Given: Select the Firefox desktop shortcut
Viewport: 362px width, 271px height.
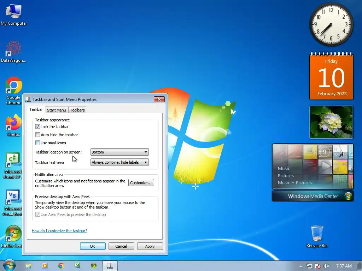Looking at the screenshot, I should 14,125.
